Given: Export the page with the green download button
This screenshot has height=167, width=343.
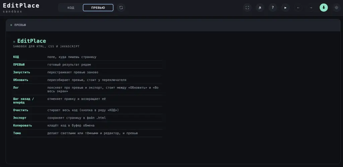Looking at the screenshot, I should point(324,8).
